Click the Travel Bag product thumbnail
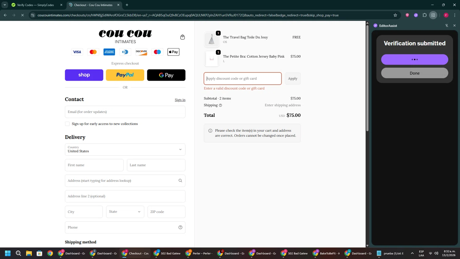 (212, 40)
